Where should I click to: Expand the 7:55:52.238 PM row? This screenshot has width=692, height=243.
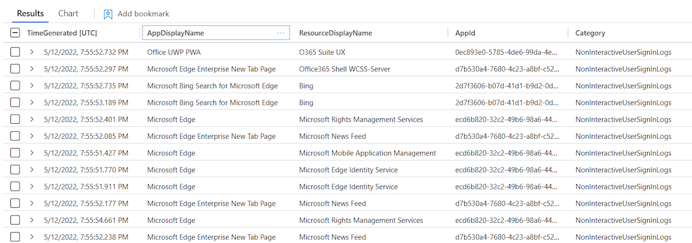pyautogui.click(x=32, y=237)
